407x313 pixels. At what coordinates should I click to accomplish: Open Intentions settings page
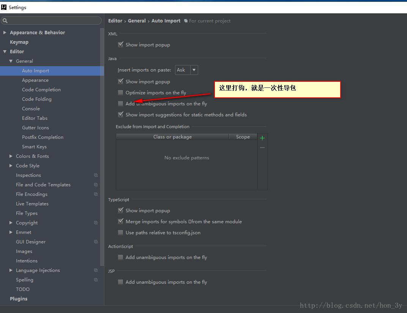click(27, 261)
